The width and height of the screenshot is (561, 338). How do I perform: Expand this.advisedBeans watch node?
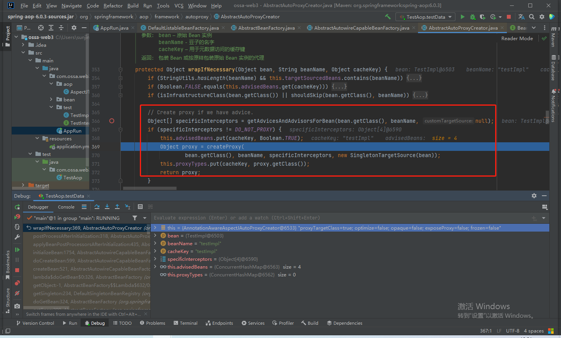(x=155, y=267)
